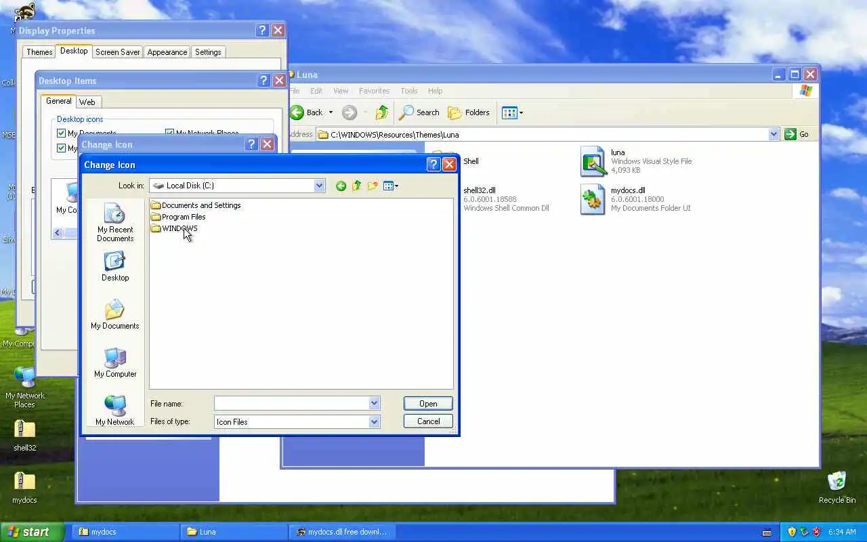
Task: Open the Back history dropdown arrow in Luna
Action: coord(331,112)
